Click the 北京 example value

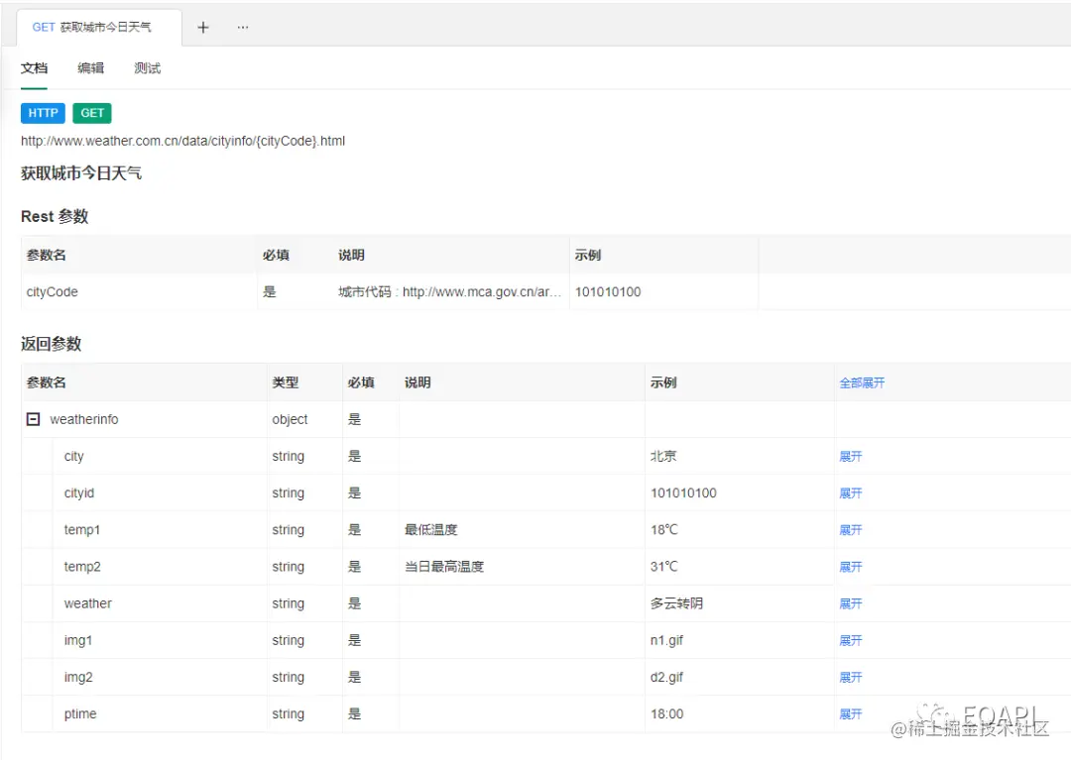point(663,457)
